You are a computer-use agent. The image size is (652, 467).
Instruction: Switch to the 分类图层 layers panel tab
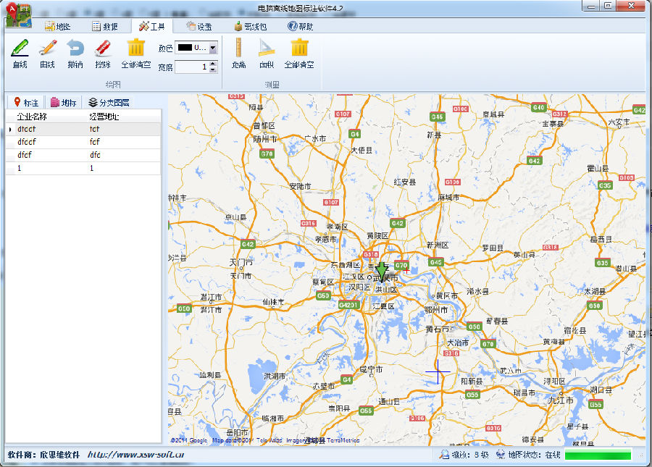[109, 103]
